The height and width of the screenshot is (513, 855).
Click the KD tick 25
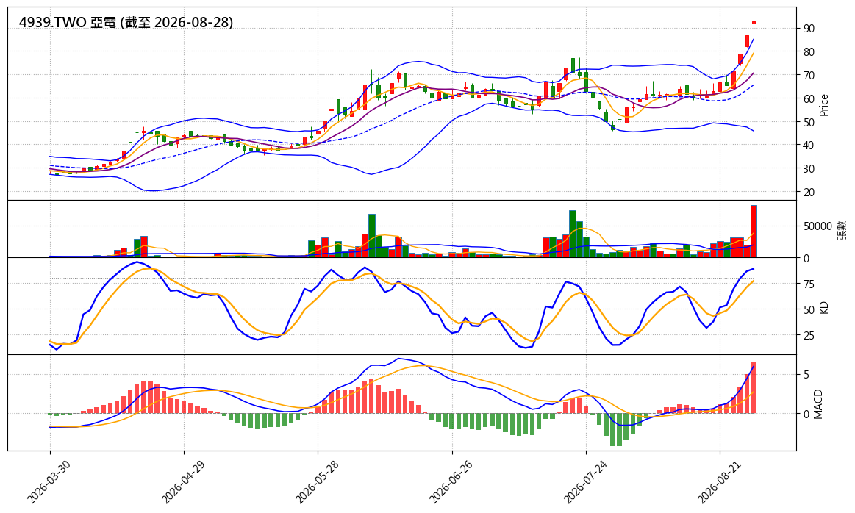coord(809,335)
